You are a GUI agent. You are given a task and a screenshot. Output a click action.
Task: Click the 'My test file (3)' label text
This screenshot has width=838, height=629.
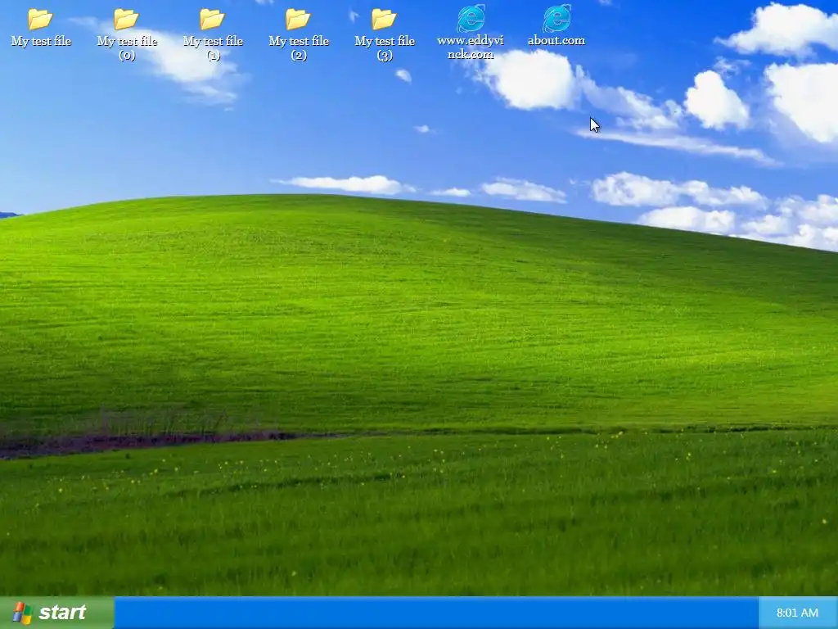tap(385, 48)
